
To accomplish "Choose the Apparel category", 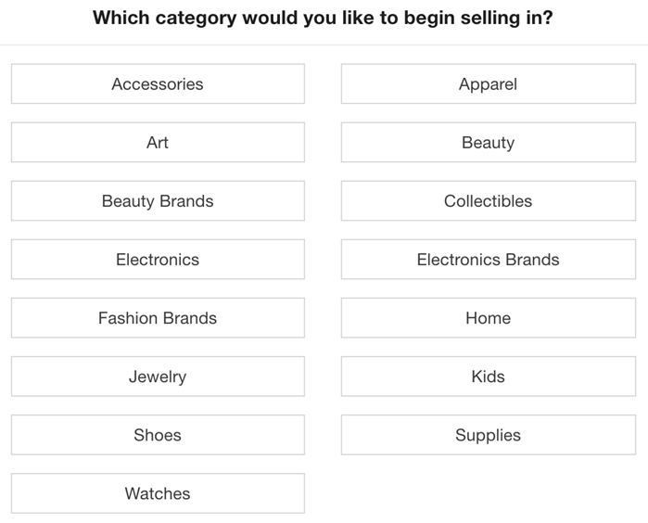I will point(488,84).
